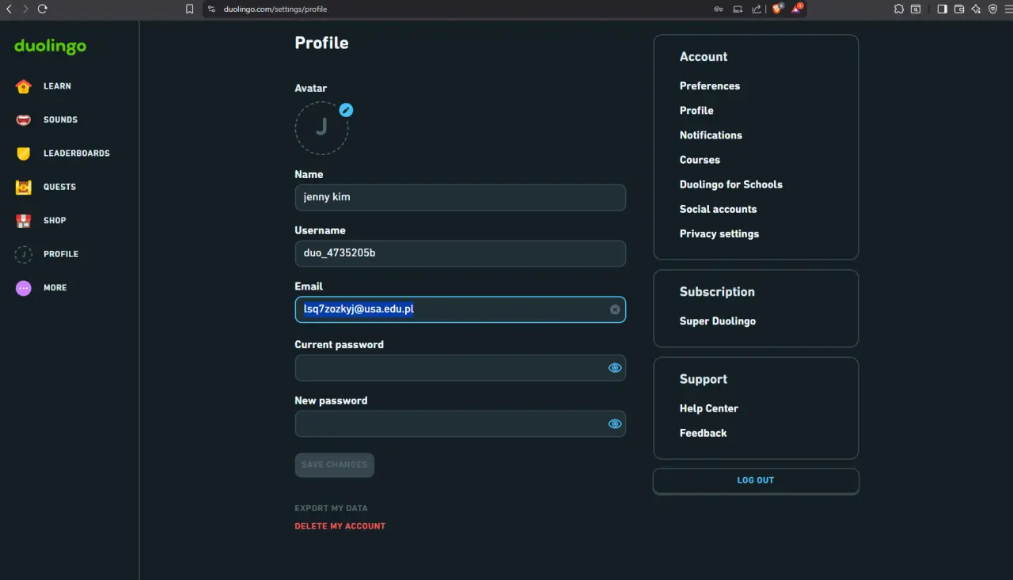The height and width of the screenshot is (580, 1013).
Task: Open the Sounds section icon
Action: coord(24,119)
